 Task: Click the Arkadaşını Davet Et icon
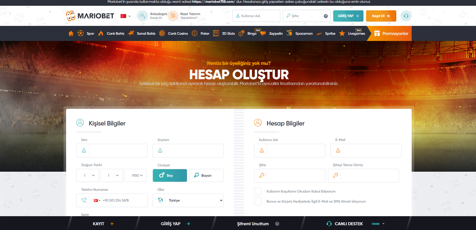tap(142, 16)
